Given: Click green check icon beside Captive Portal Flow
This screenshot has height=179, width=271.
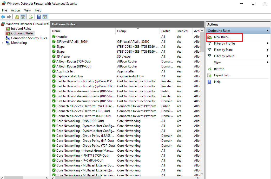Looking at the screenshot, I should coord(54,76).
